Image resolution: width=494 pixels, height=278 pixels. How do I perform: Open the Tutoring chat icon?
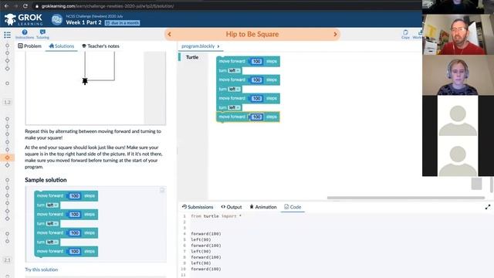[42, 34]
